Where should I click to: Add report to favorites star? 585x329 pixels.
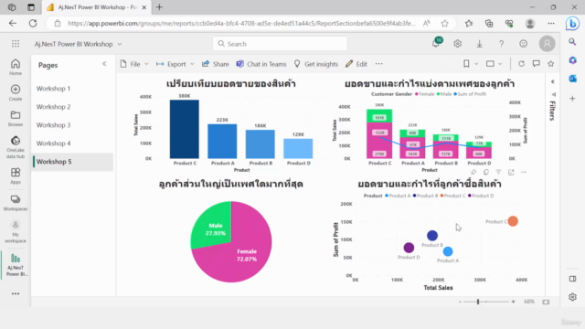click(551, 64)
